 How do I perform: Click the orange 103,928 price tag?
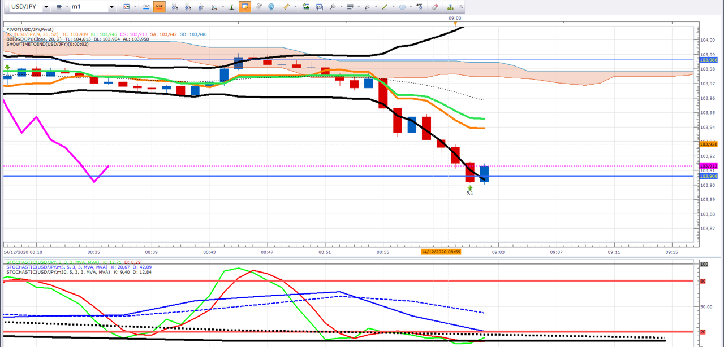[709, 144]
